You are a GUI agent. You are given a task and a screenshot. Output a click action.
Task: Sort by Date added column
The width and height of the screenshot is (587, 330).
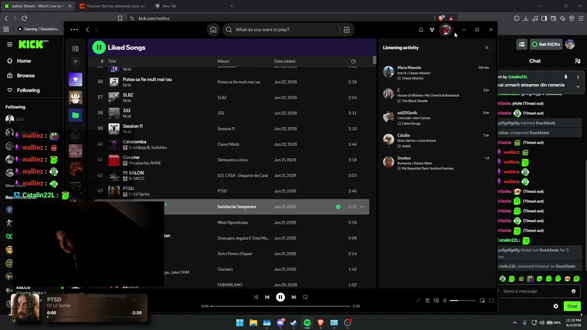285,61
